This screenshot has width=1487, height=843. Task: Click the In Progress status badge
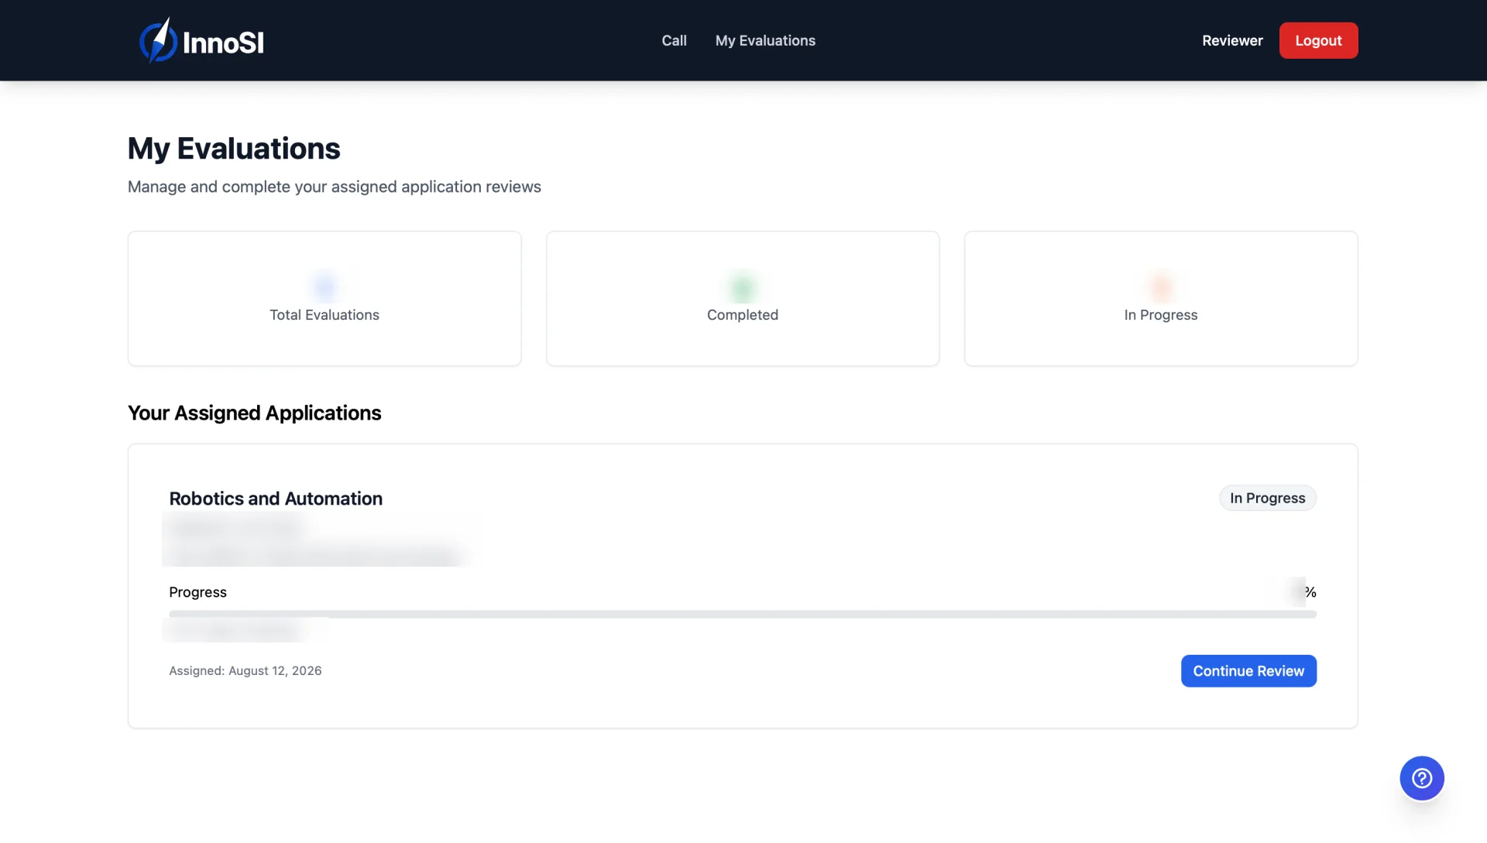pyautogui.click(x=1268, y=498)
